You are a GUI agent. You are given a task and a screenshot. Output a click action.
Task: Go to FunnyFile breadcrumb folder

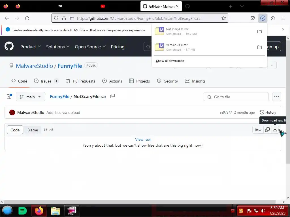pyautogui.click(x=59, y=97)
